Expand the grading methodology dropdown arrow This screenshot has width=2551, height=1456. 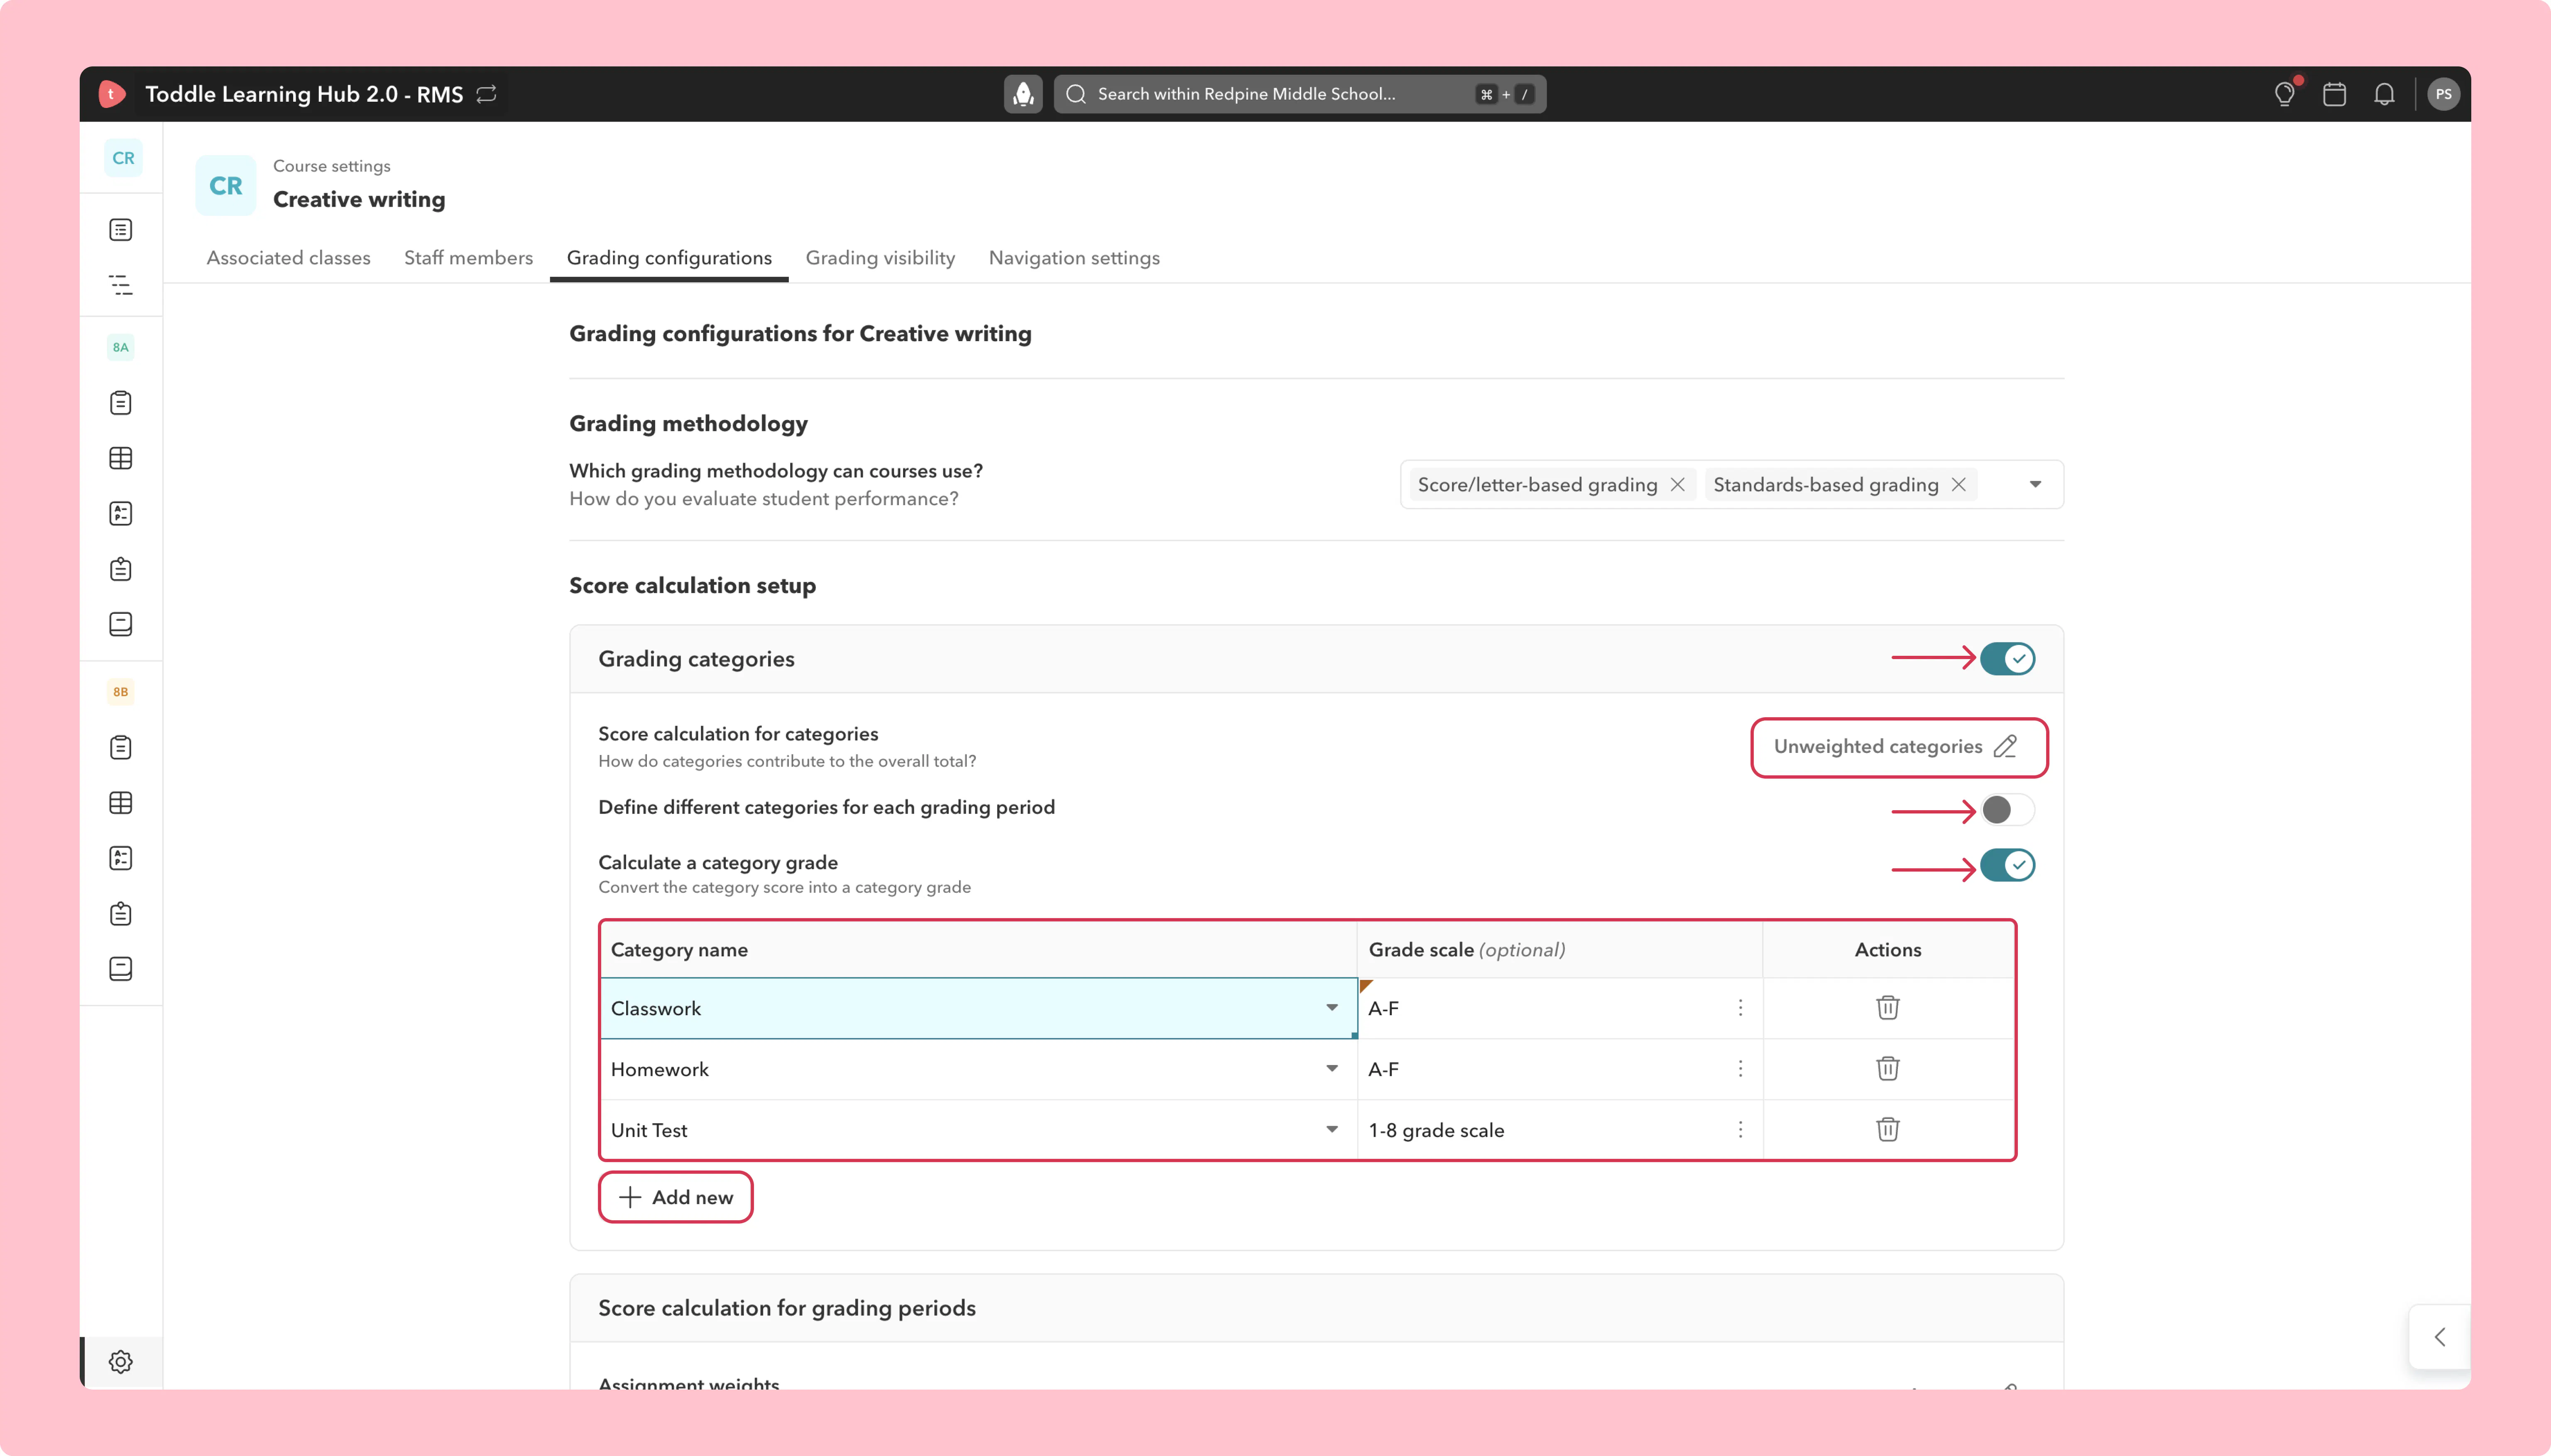pyautogui.click(x=2035, y=485)
